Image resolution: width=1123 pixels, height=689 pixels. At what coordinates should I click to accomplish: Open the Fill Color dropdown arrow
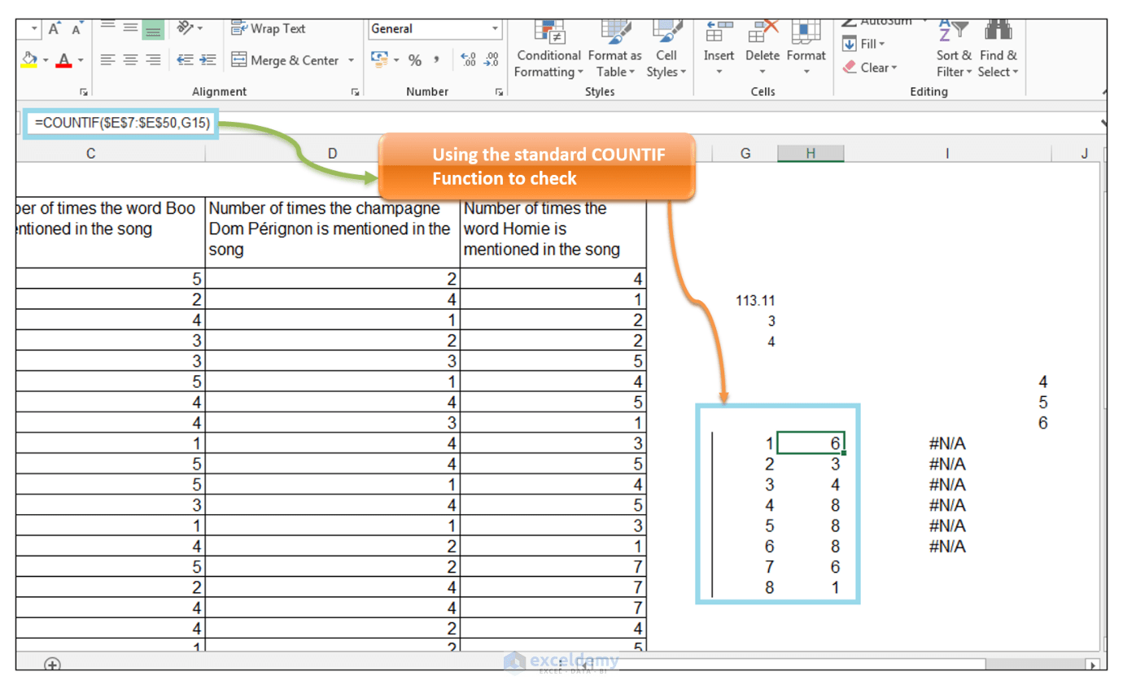[x=46, y=59]
